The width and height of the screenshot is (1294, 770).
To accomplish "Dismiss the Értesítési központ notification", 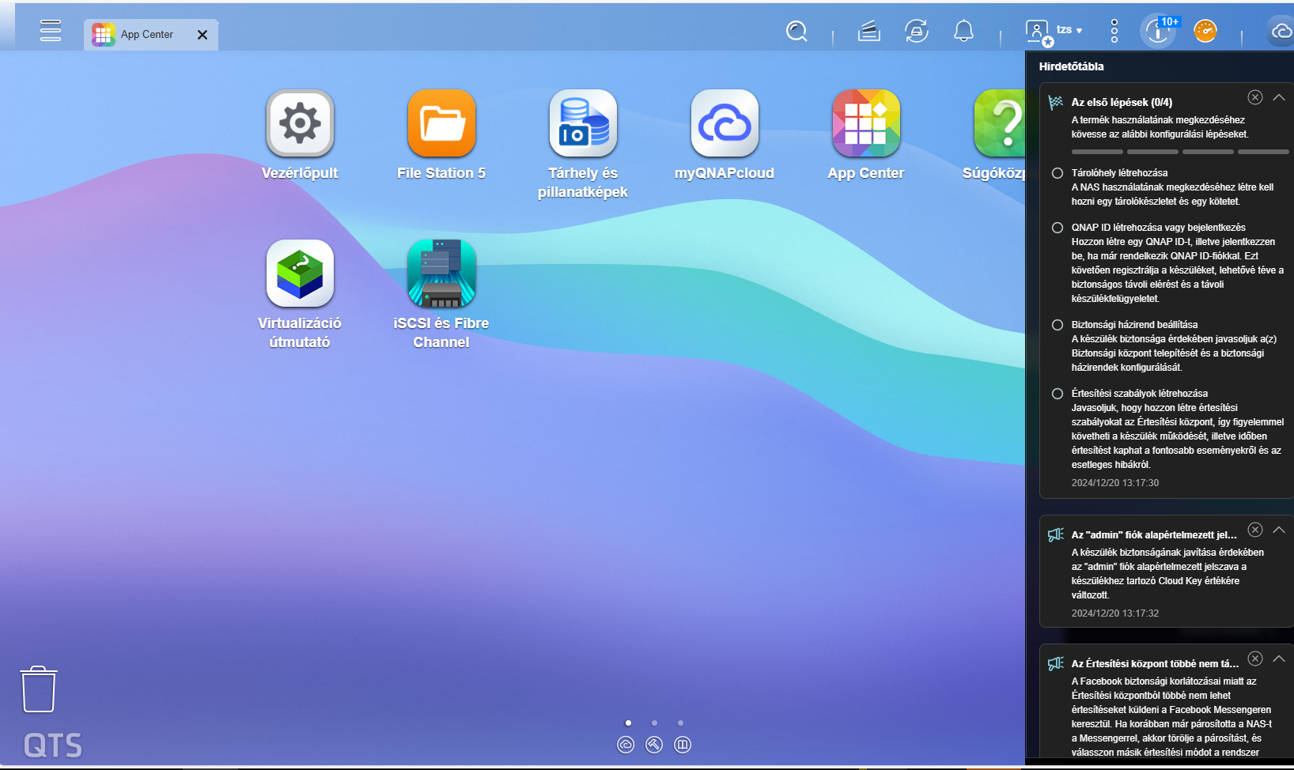I will [1255, 659].
